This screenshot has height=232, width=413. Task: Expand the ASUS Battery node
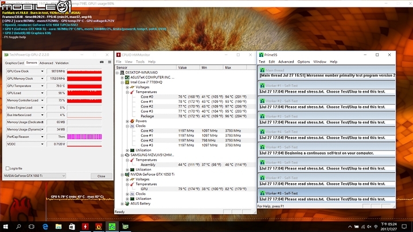click(122, 204)
